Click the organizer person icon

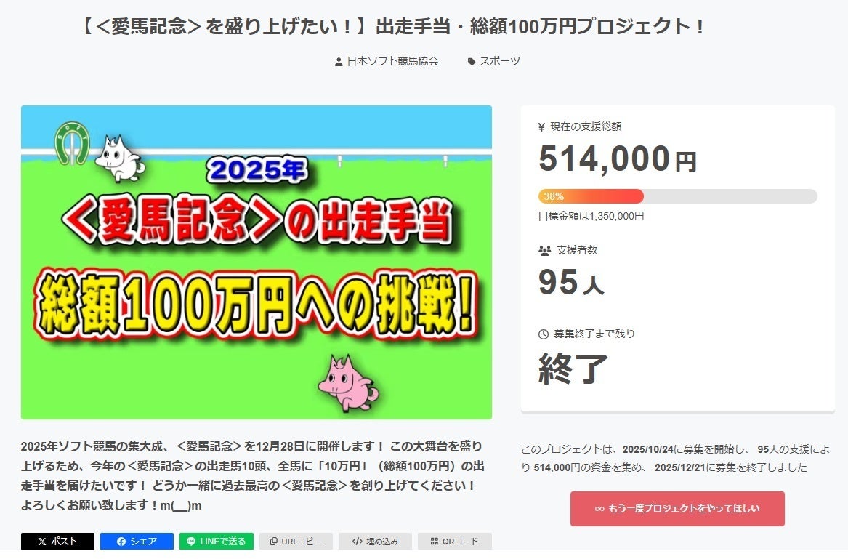pos(339,62)
